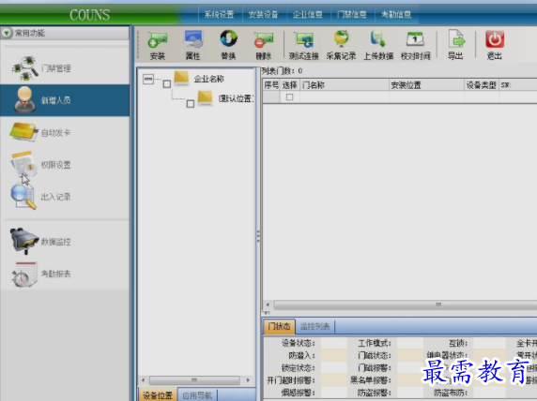Open 自动发卡 card icon in sidebar
This screenshot has height=401, width=537.
pyautogui.click(x=23, y=132)
